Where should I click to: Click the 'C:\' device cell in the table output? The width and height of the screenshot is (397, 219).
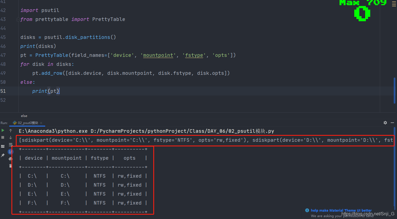[32, 176]
